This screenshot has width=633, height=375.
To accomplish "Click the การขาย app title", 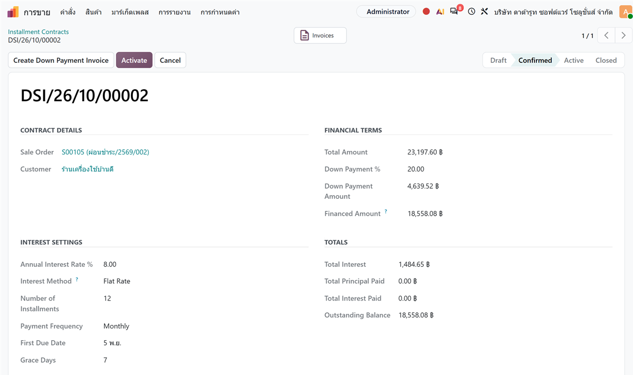I will [x=36, y=12].
